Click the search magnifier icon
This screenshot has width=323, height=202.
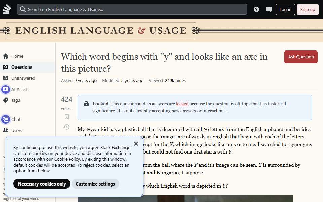[23, 9]
